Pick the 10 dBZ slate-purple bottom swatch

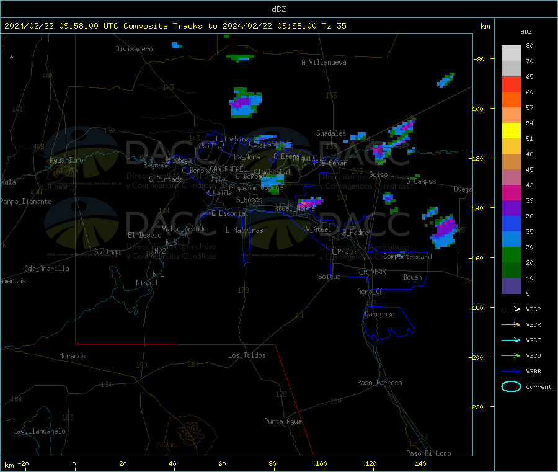(511, 286)
